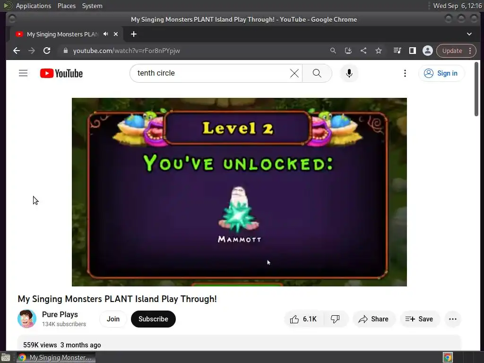Click show desktop icon in bottom panel
This screenshot has width=484, height=363.
[6, 358]
